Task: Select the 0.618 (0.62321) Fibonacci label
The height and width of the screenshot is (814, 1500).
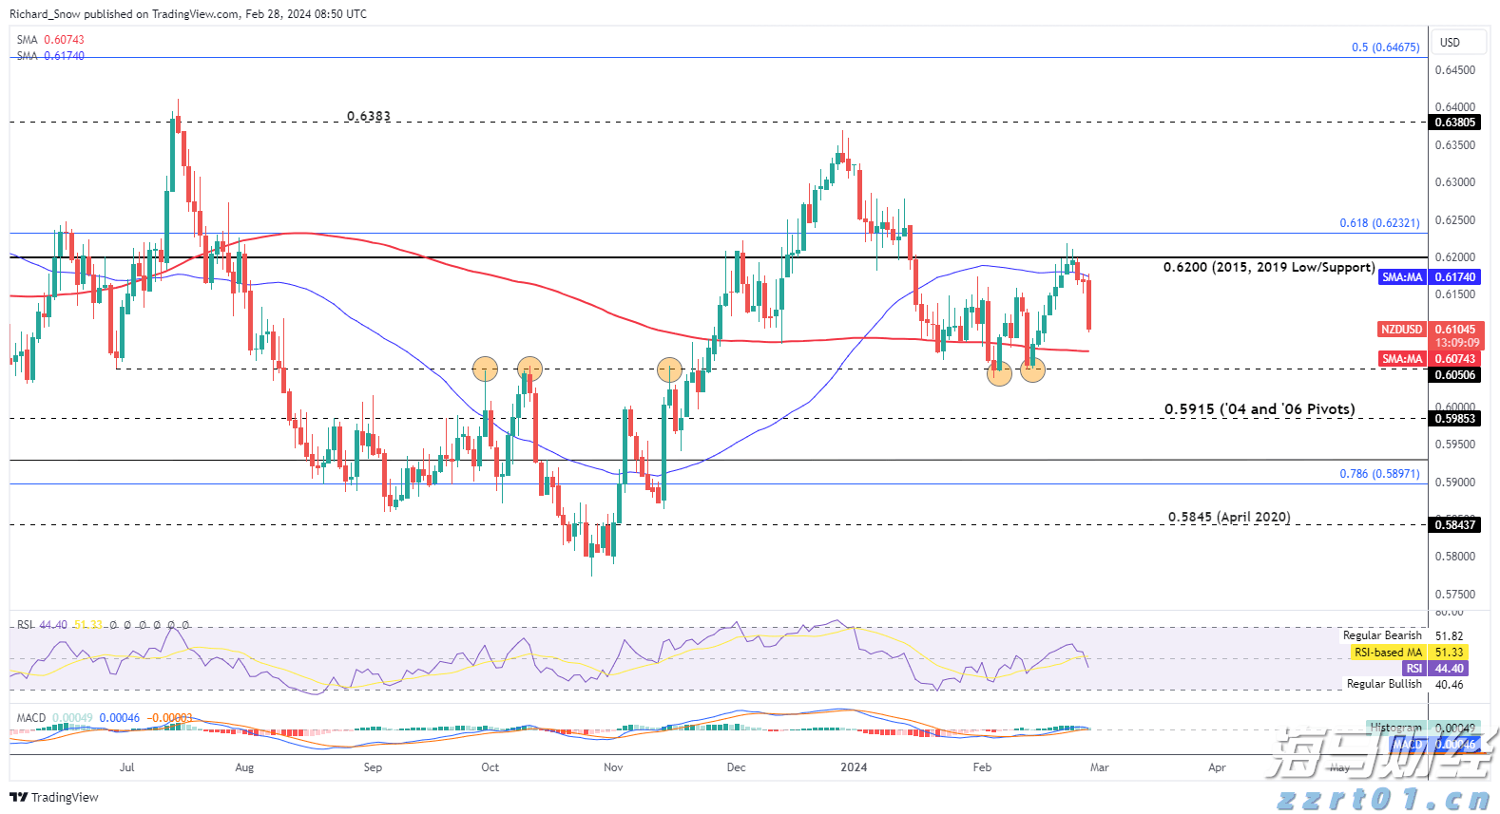Action: (1379, 223)
